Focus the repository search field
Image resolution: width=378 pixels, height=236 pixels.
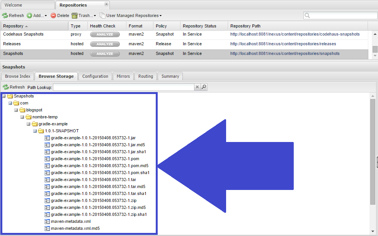click(340, 16)
